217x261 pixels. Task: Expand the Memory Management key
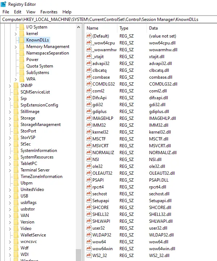(x=16, y=47)
